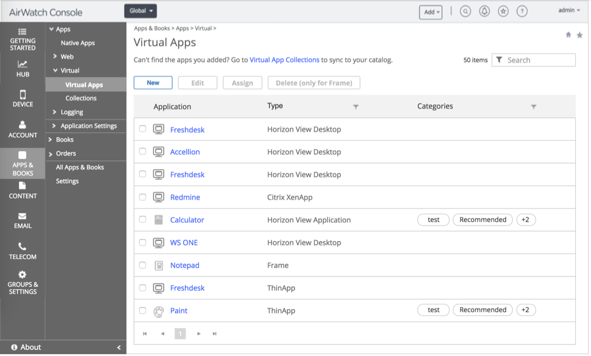This screenshot has height=356, width=591.
Task: Open the help question mark icon
Action: click(x=522, y=12)
